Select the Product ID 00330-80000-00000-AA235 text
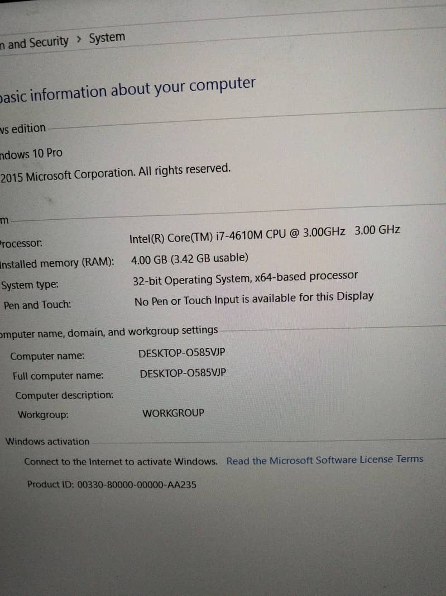The image size is (446, 596). click(x=112, y=484)
